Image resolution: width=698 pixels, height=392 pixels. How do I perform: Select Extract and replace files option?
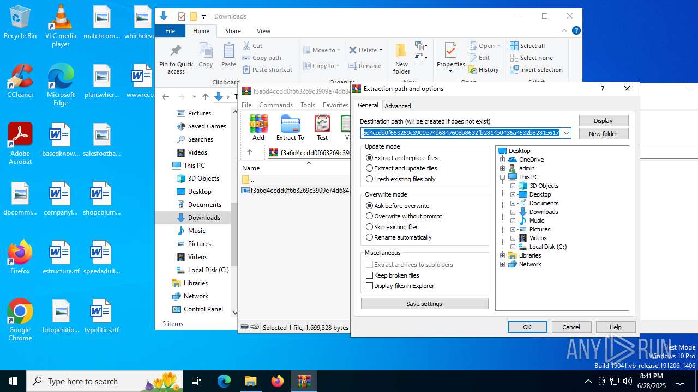tap(402, 158)
